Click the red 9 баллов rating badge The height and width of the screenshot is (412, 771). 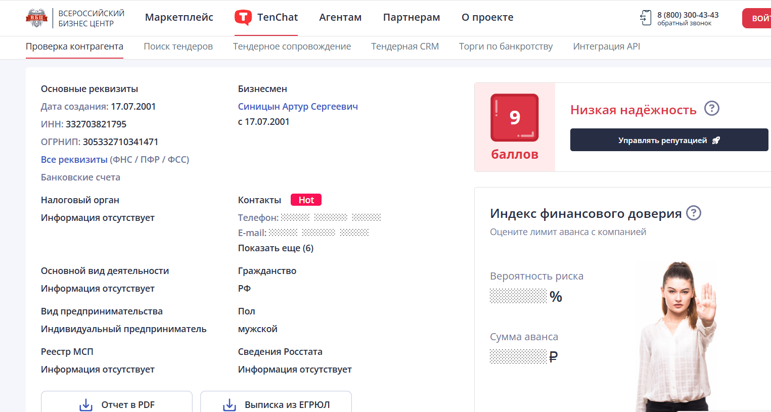[x=514, y=118]
